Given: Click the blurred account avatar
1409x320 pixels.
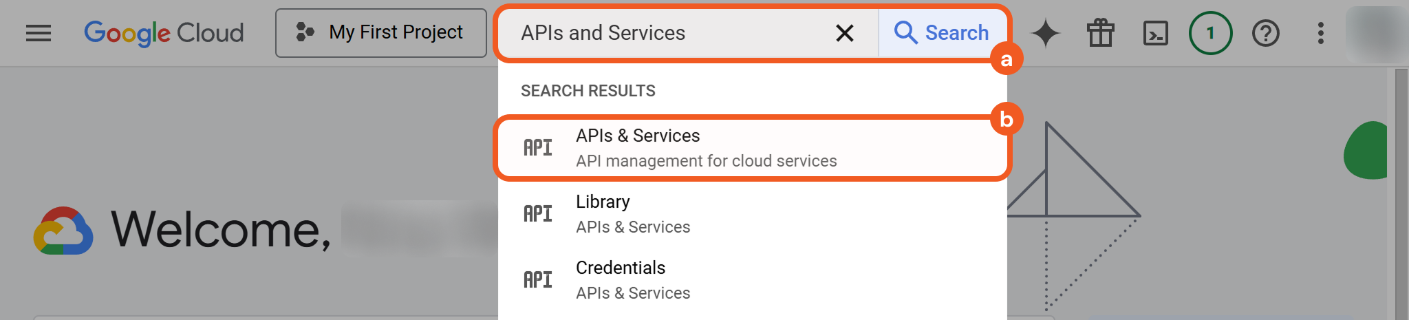Looking at the screenshot, I should point(1375,33).
